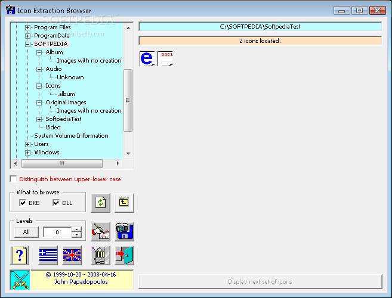Increase levels value with up arrow
The image size is (392, 298).
point(76,229)
